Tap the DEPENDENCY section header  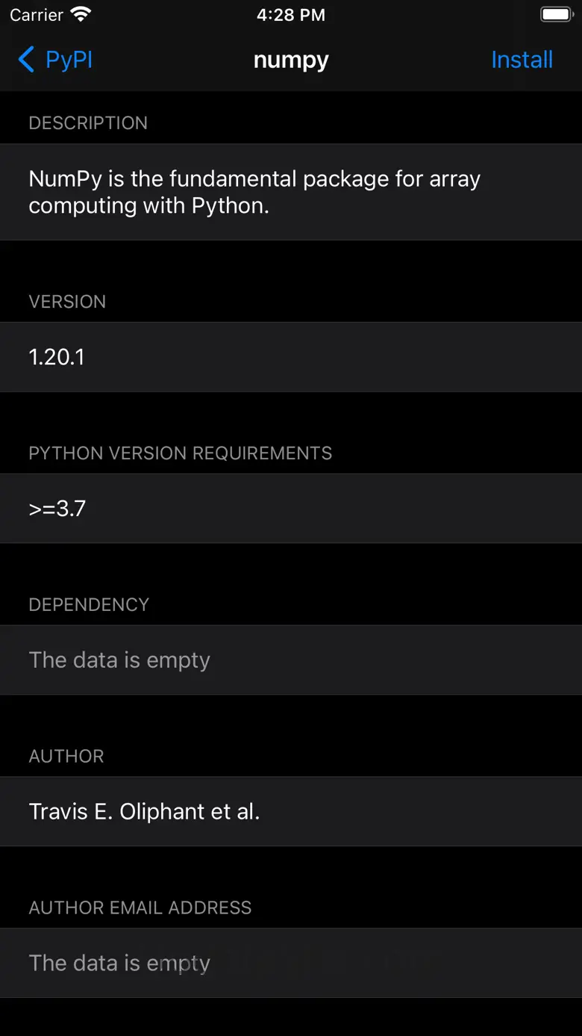coord(89,605)
